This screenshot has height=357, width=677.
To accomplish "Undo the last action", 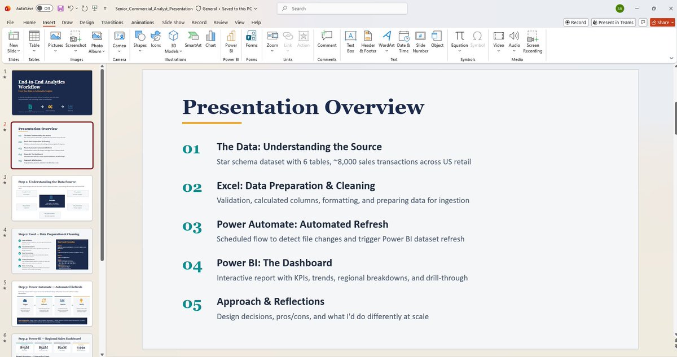I will (x=71, y=8).
